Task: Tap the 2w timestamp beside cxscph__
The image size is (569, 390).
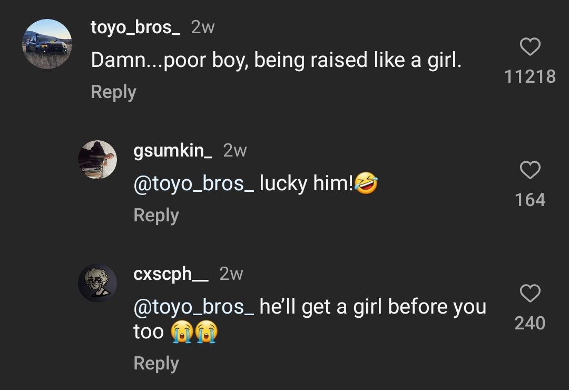Action: coord(231,274)
